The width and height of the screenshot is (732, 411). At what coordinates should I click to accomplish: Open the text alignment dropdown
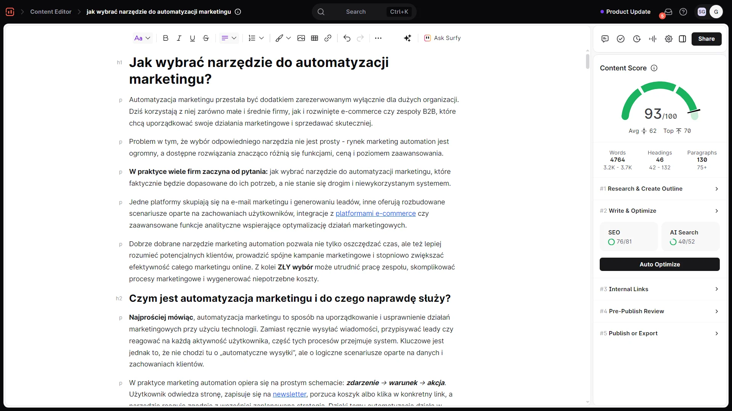[x=229, y=38]
